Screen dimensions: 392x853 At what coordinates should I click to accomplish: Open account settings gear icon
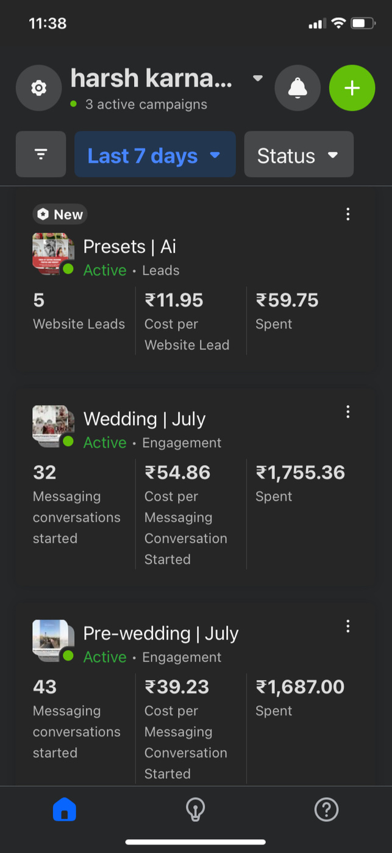click(38, 88)
